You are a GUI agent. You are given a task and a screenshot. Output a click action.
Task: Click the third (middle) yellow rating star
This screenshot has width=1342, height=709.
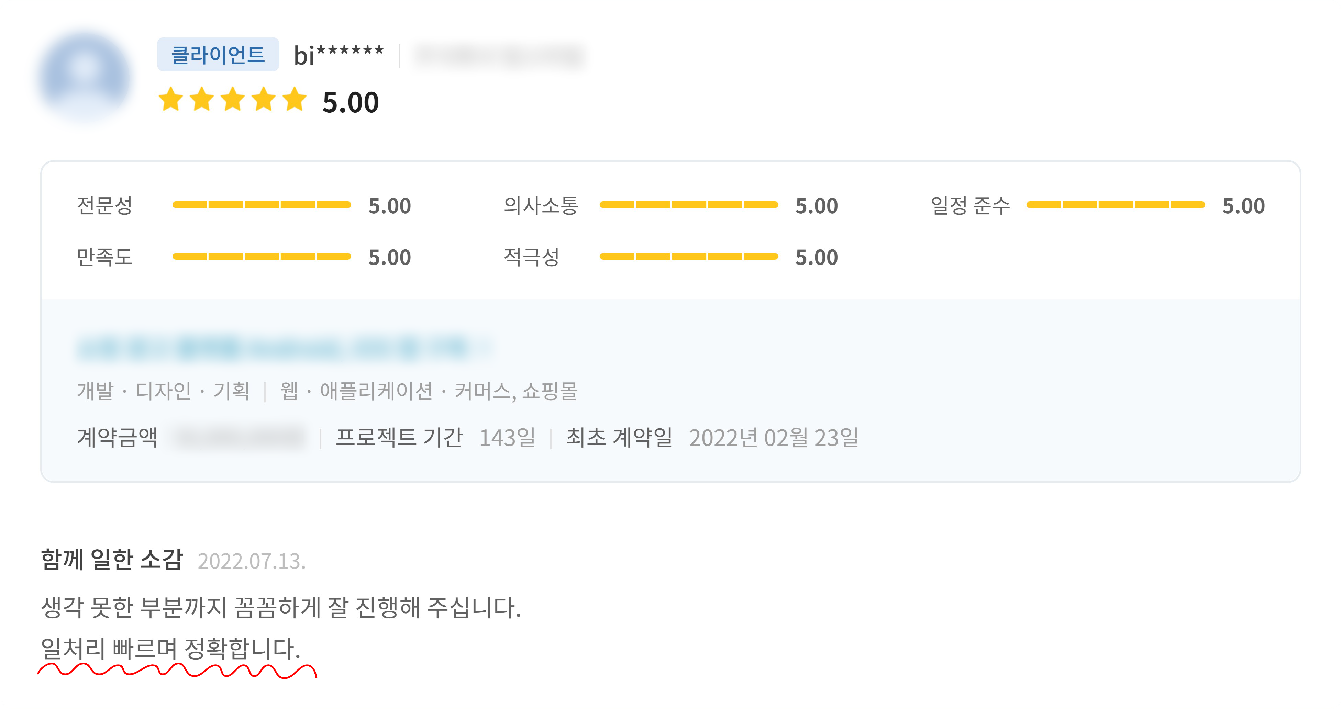click(233, 99)
